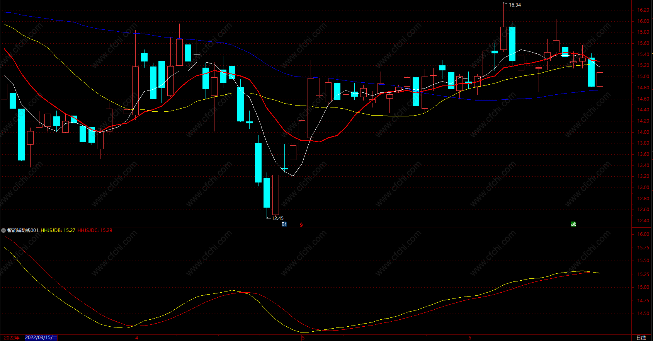This screenshot has height=341, width=653.
Task: Click the 16.34 high price label
Action: [515, 5]
